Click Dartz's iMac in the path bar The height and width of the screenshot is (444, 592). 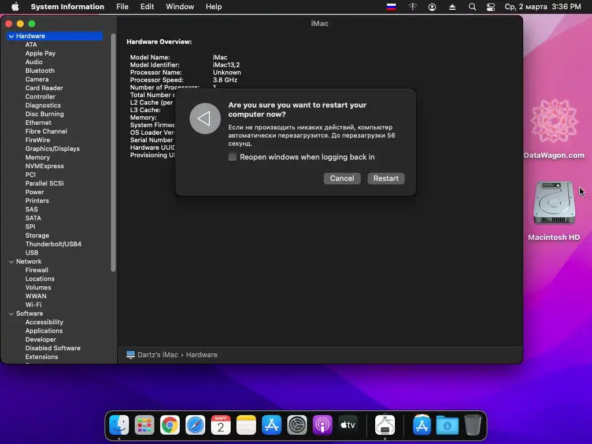click(157, 355)
